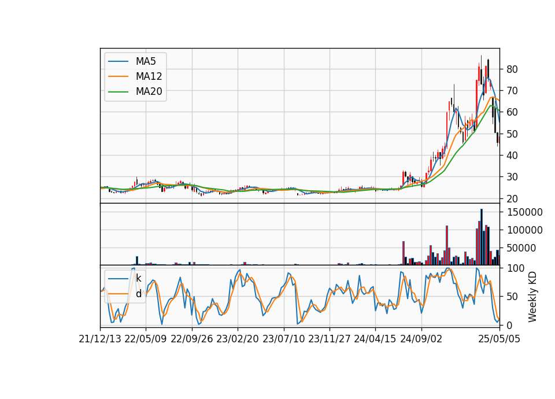Click the KD axis label 100
This screenshot has width=555, height=399.
point(516,268)
